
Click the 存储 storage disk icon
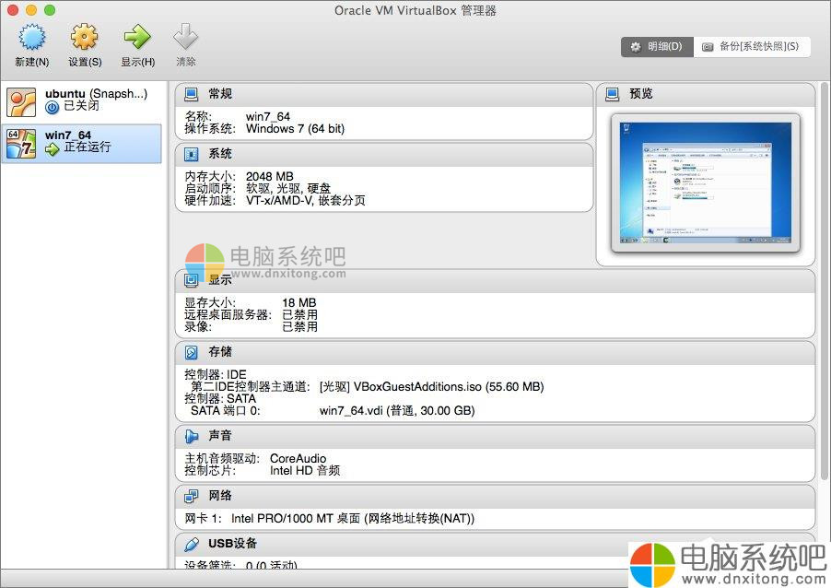pos(192,352)
